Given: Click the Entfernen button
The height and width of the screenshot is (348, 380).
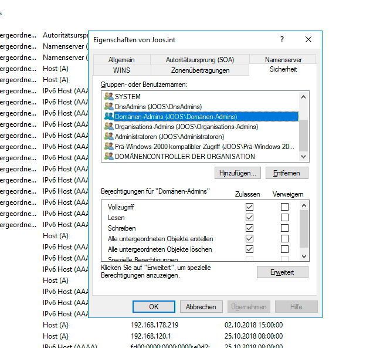Looking at the screenshot, I should pyautogui.click(x=287, y=173).
